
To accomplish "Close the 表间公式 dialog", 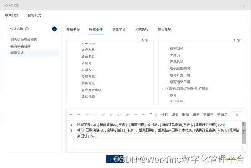I will (244, 6).
